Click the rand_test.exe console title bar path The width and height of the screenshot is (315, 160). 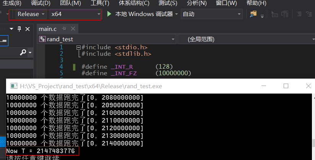[x=91, y=86]
